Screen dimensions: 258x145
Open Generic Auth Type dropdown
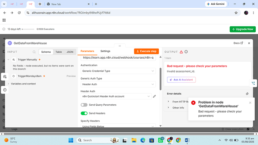tap(118, 84)
